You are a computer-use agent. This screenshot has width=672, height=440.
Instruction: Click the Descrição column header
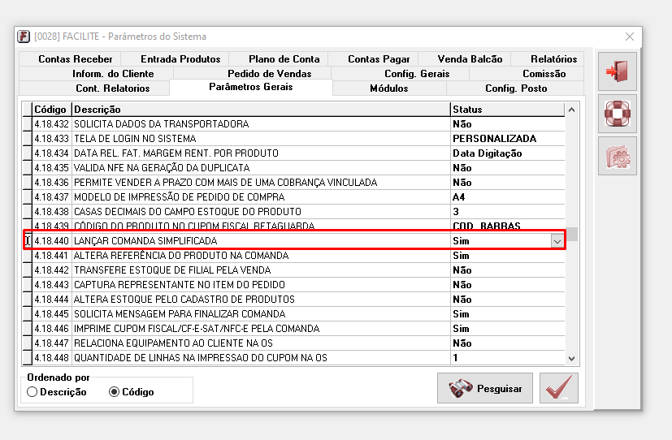pyautogui.click(x=261, y=109)
